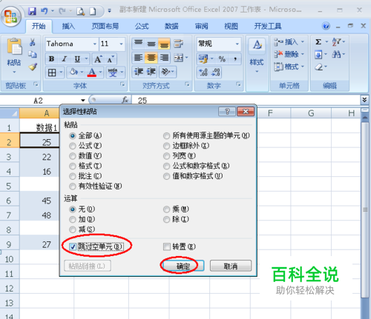The height and width of the screenshot is (319, 371).
Task: Apply percent style
Action: 222,58
